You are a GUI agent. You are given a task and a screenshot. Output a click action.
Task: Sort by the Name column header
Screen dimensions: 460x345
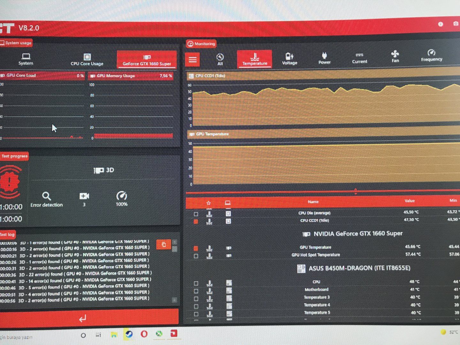(313, 202)
